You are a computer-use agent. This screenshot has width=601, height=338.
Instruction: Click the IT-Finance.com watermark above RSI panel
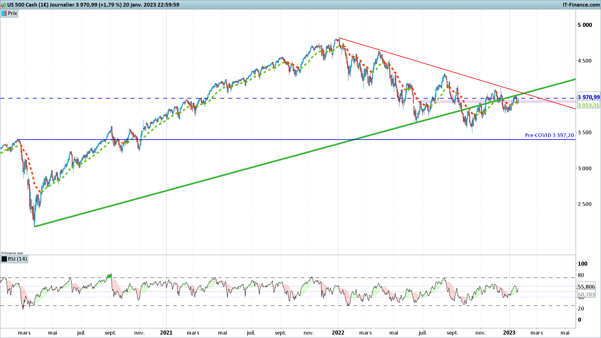pyautogui.click(x=12, y=253)
